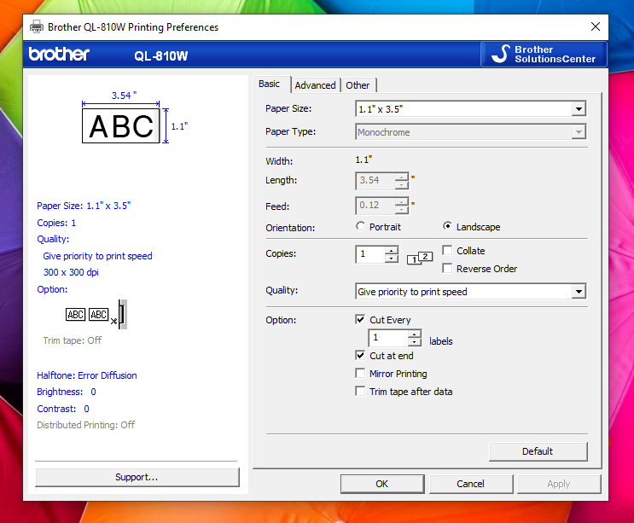Viewport: 634px width, 523px height.
Task: Open the Quality dropdown
Action: (579, 292)
